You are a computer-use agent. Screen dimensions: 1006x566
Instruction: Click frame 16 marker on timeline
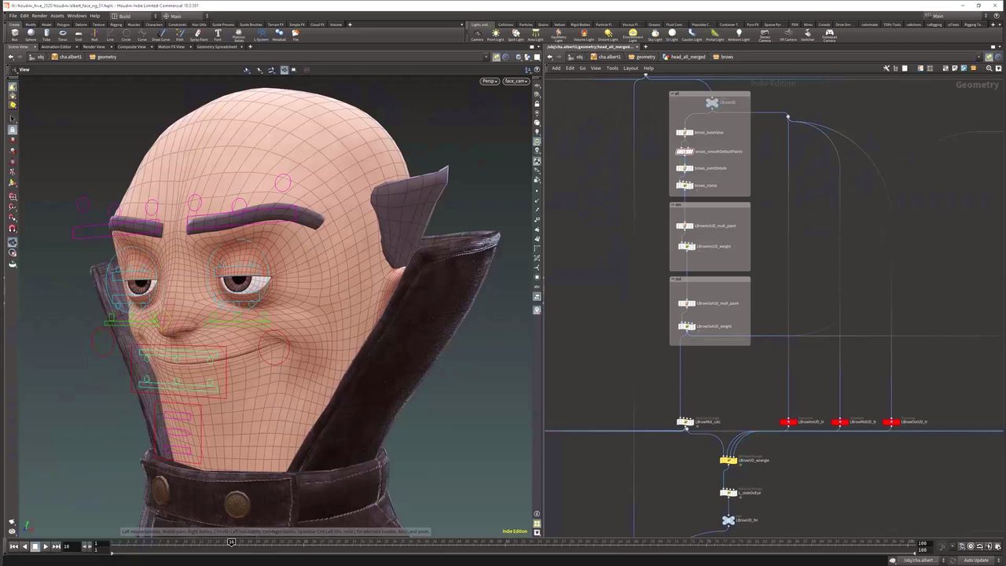[x=231, y=542]
